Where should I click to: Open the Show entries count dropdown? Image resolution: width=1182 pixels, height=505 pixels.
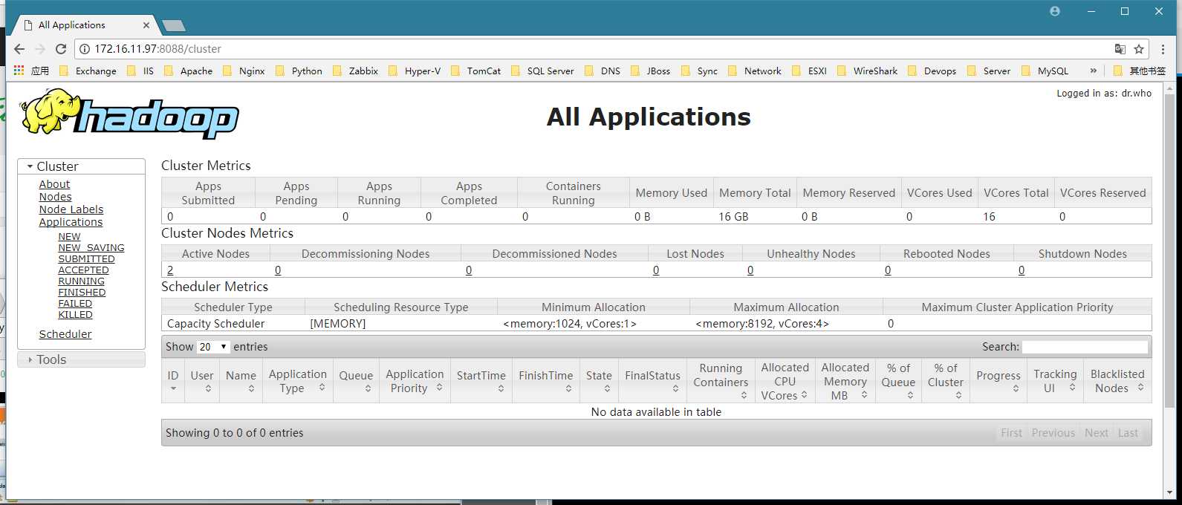[213, 347]
